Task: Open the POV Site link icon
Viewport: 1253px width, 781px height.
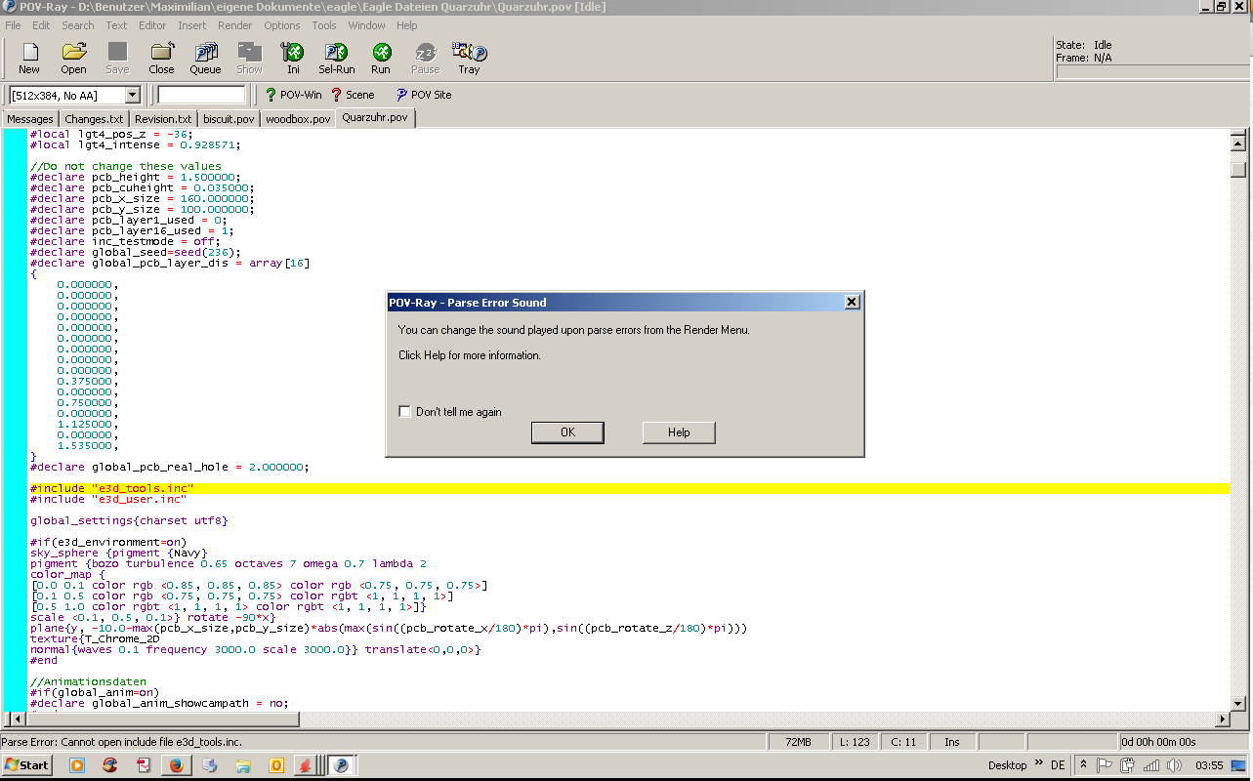Action: pos(423,95)
